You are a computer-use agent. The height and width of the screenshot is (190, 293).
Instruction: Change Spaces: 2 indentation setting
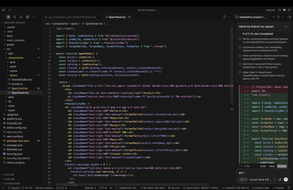(90, 188)
